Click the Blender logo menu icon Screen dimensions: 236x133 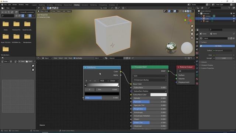pyautogui.click(x=2, y=5)
